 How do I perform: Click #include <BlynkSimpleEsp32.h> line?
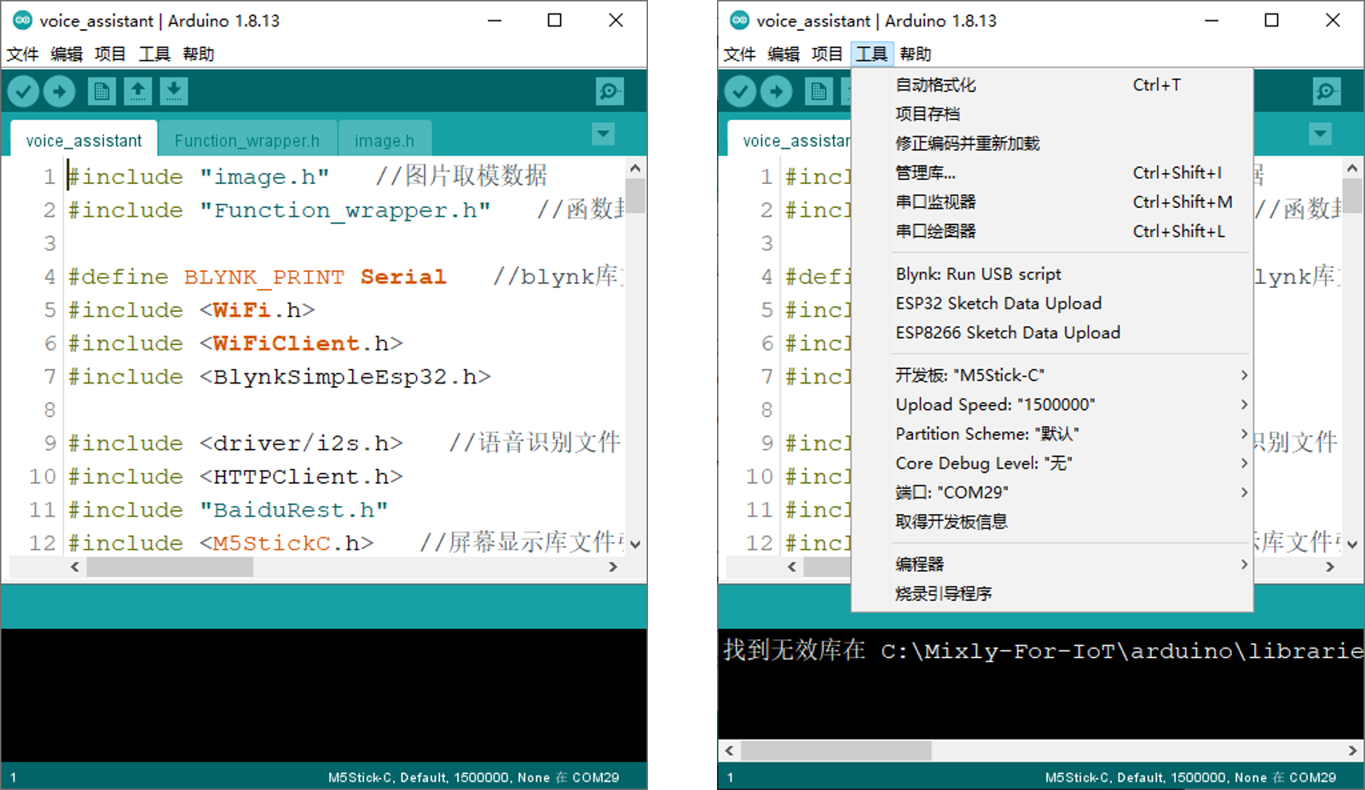pos(280,377)
